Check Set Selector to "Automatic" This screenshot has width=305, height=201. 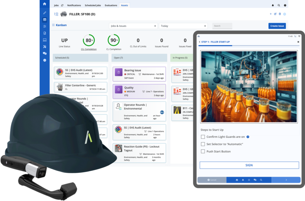tap(203, 144)
